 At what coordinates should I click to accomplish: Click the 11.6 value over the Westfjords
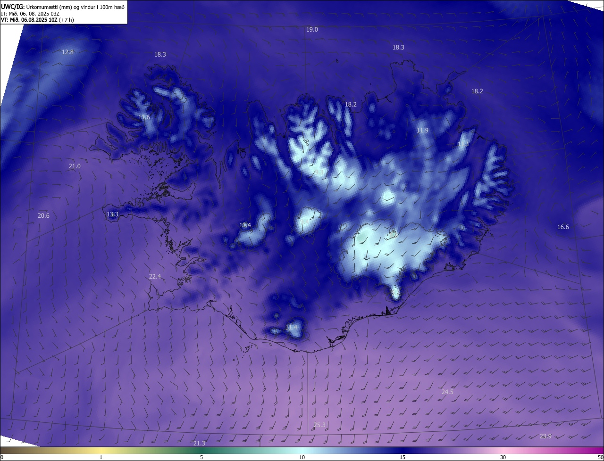click(144, 117)
